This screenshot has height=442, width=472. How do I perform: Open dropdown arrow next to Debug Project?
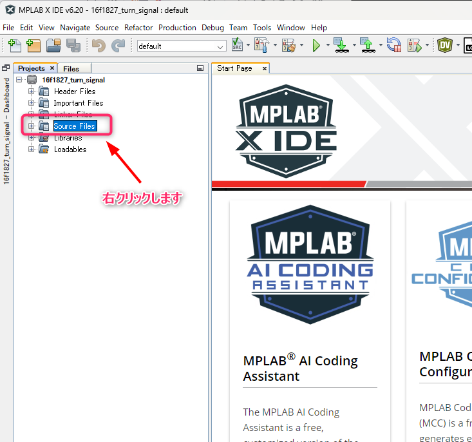427,45
